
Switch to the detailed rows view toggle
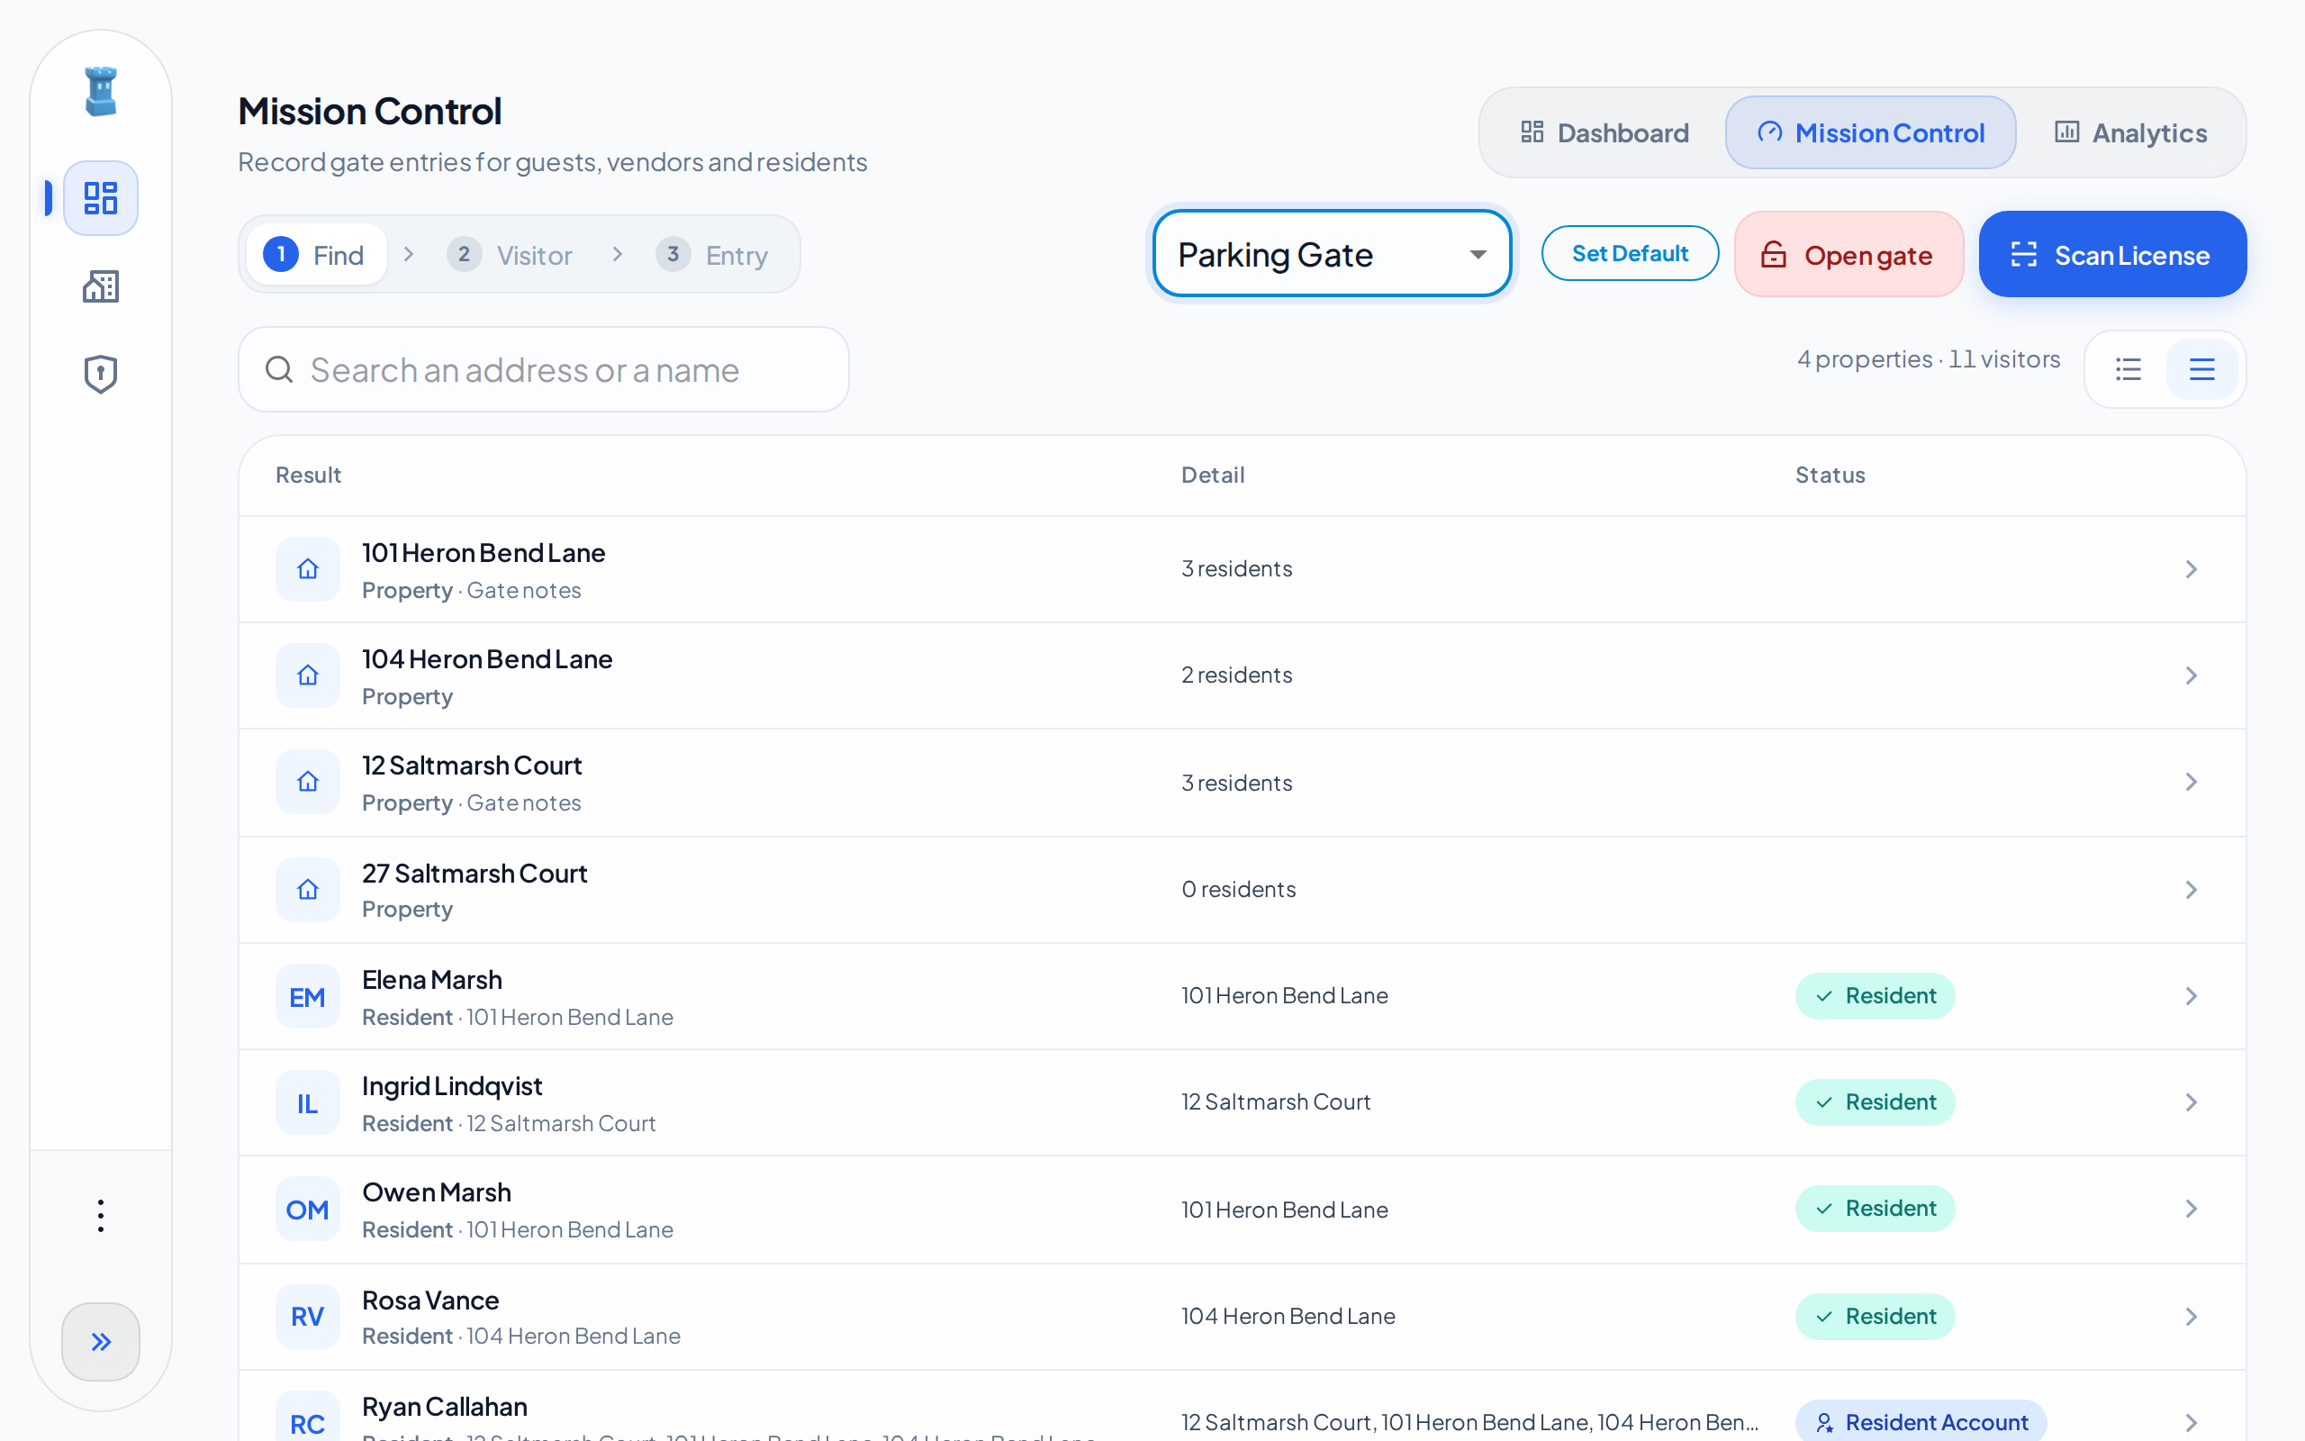coord(2201,369)
